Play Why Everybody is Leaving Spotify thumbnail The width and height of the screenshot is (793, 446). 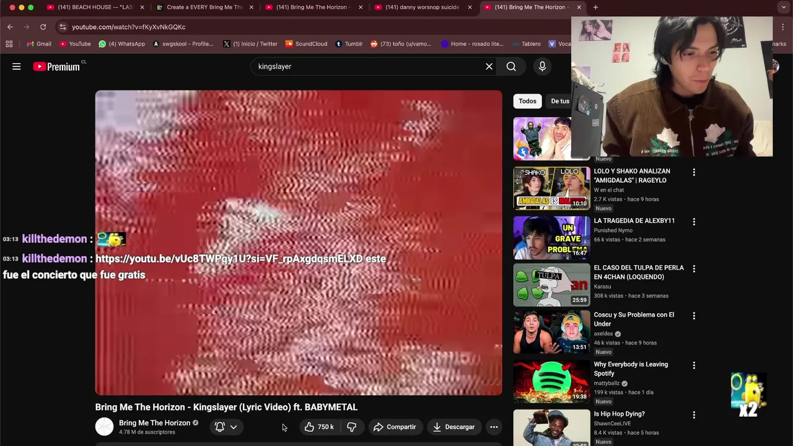pos(551,382)
